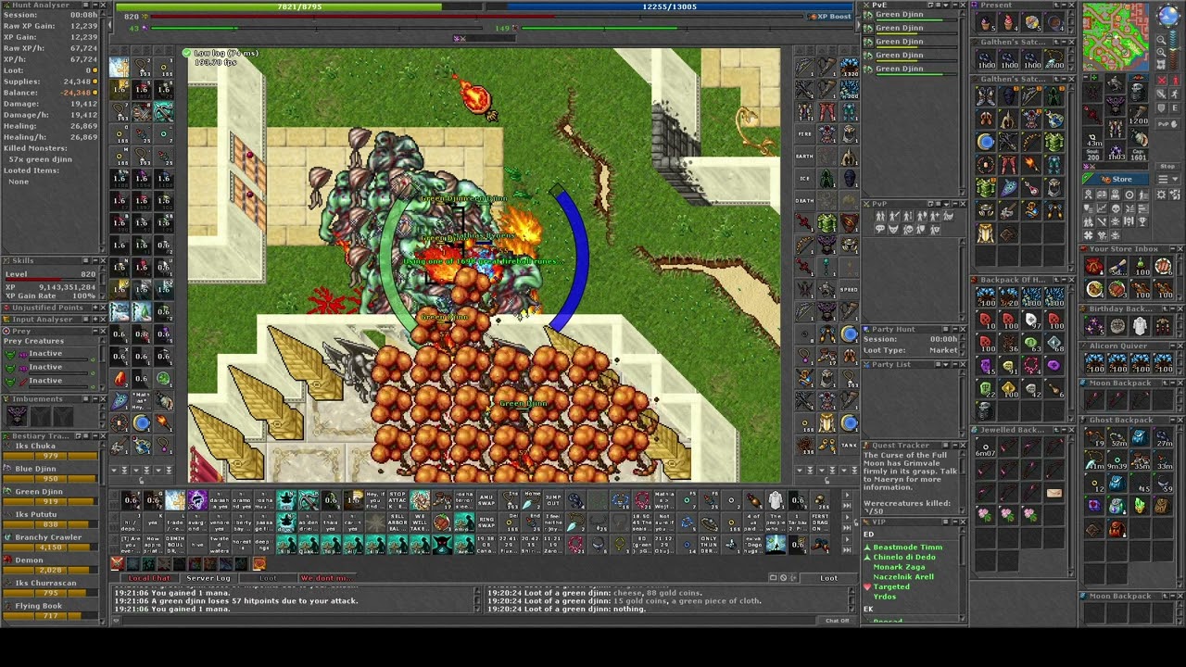The width and height of the screenshot is (1186, 667).
Task: Click the AMU SWAP hotkey
Action: pyautogui.click(x=487, y=499)
